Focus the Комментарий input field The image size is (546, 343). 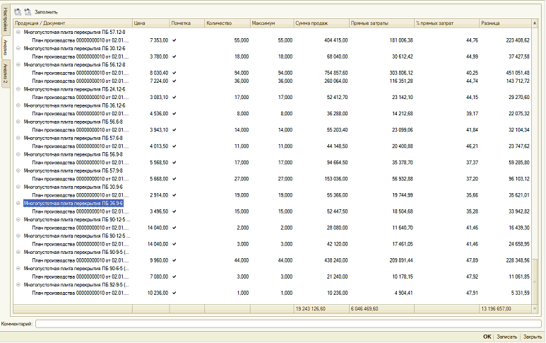[x=288, y=324]
